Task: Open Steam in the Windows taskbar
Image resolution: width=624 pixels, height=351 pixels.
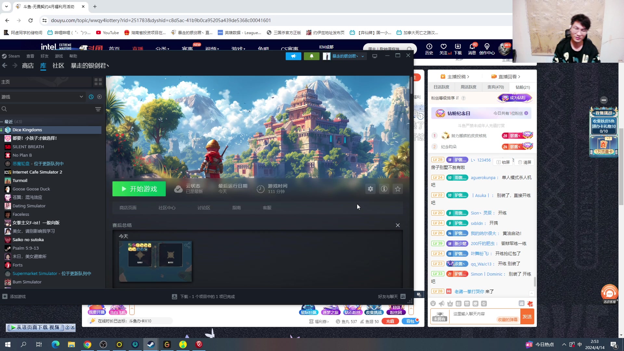Action: 151,344
